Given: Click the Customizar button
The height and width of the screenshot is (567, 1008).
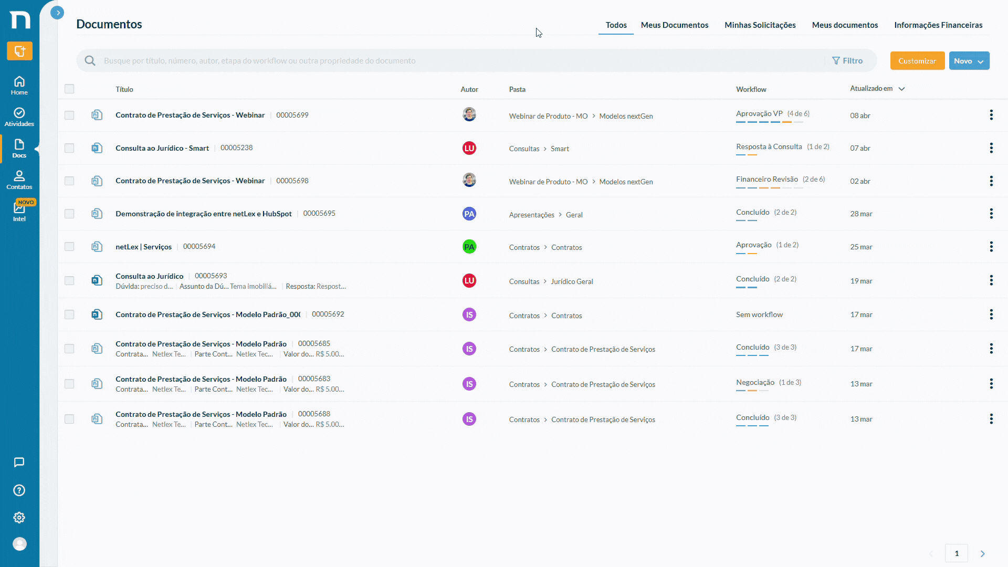Looking at the screenshot, I should click(917, 61).
